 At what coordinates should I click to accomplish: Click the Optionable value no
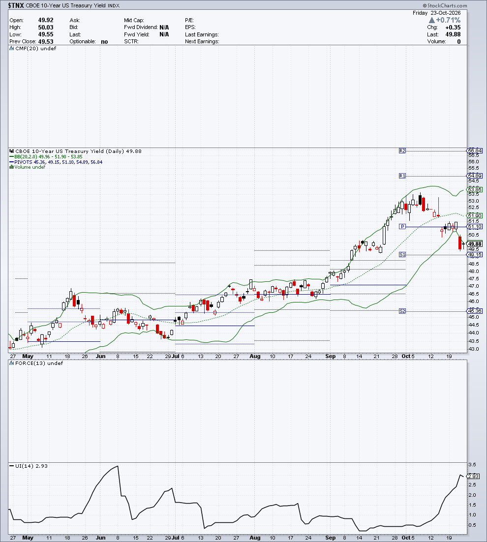point(104,42)
